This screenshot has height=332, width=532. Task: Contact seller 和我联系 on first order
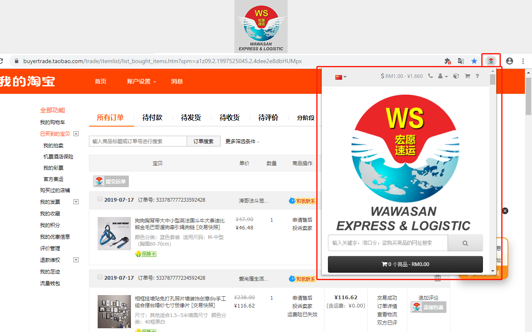pos(302,201)
